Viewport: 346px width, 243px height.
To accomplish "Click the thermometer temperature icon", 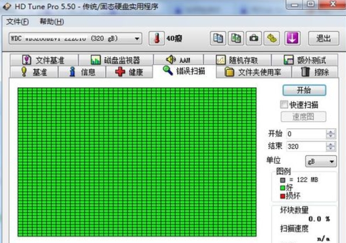I will coord(157,38).
